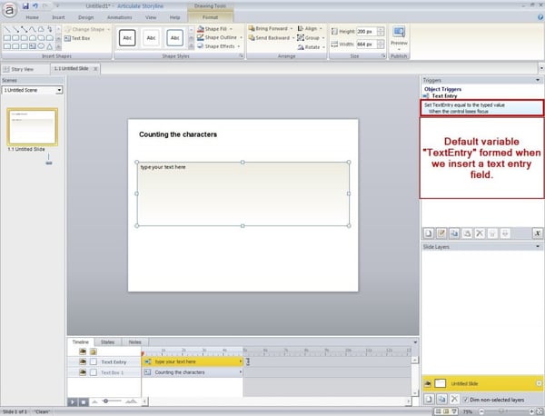Collapse the Triggers panel arrow
Viewport: 545px width, 416px height.
538,80
